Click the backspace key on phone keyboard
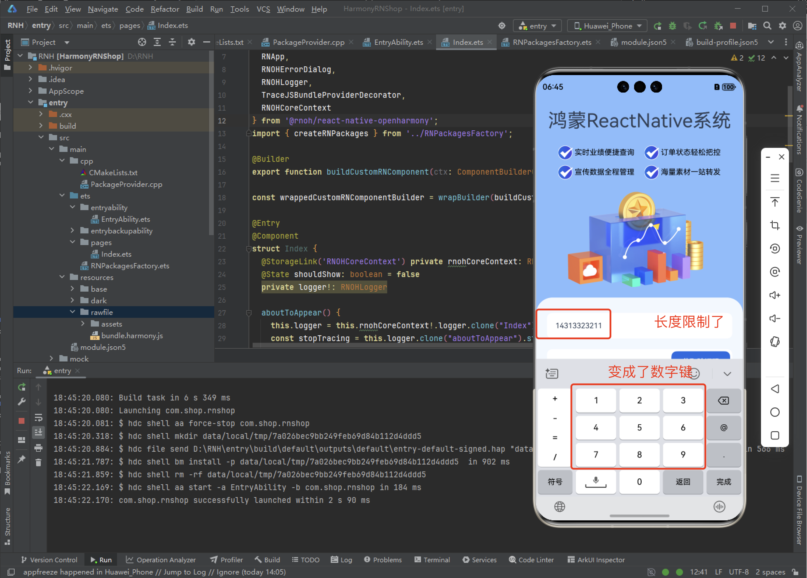Image resolution: width=807 pixels, height=578 pixels. tap(723, 400)
